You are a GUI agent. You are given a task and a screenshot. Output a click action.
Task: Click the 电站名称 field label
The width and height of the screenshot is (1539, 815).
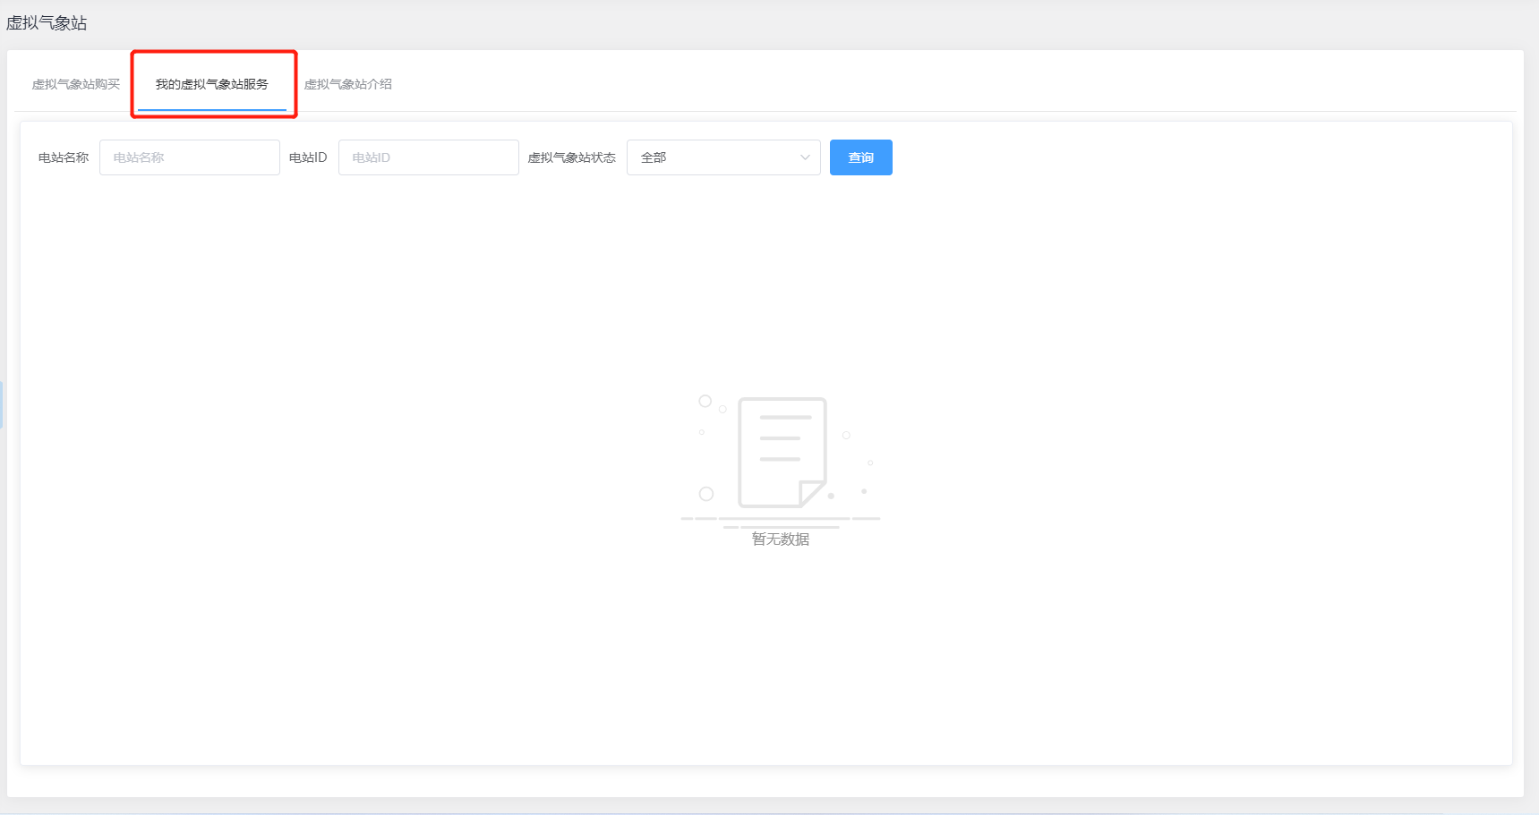point(64,157)
